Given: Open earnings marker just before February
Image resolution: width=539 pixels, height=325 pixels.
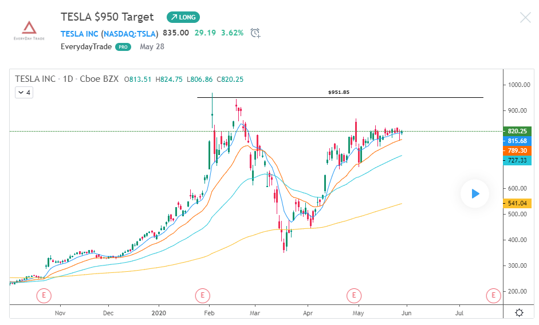Looking at the screenshot, I should (x=202, y=295).
